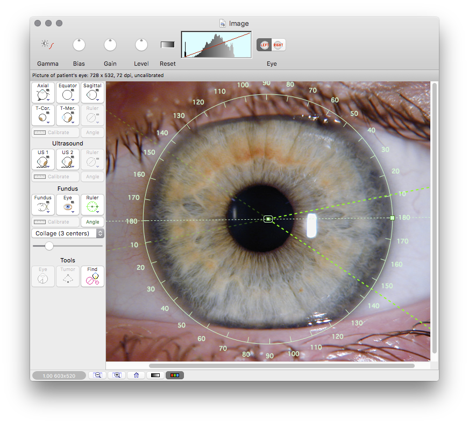This screenshot has width=469, height=424.
Task: Click the Find tool icon
Action: 93,276
